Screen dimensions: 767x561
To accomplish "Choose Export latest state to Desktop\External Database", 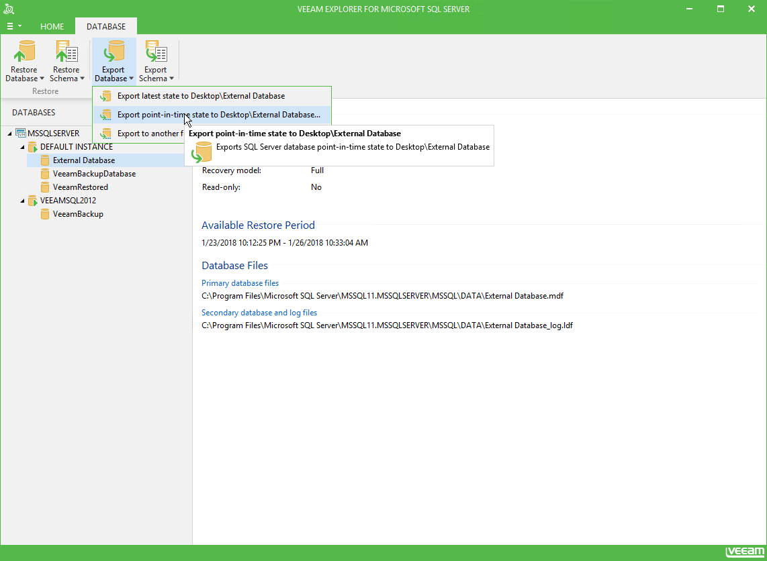I will coord(212,96).
